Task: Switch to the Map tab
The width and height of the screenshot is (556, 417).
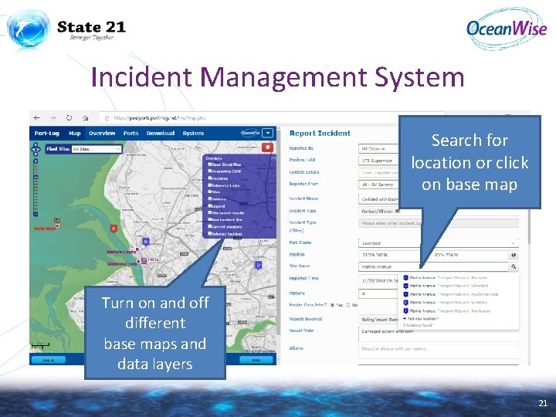Action: coord(75,134)
